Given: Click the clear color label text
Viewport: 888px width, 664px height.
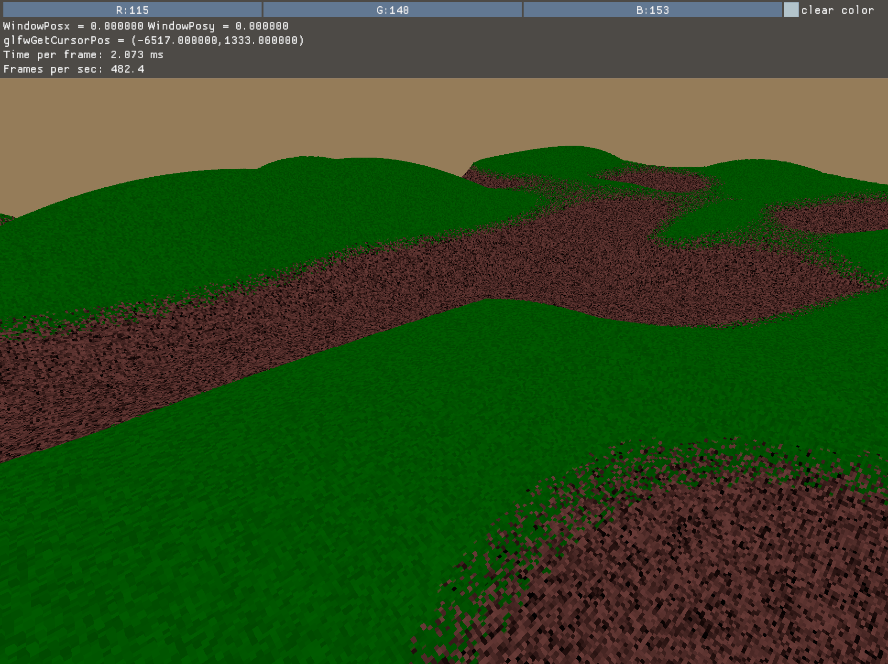Looking at the screenshot, I should coord(839,9).
